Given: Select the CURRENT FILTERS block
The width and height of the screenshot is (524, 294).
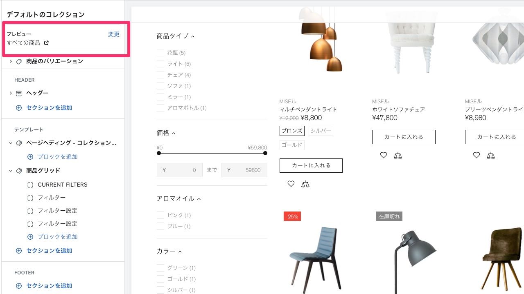Looking at the screenshot, I should 63,185.
